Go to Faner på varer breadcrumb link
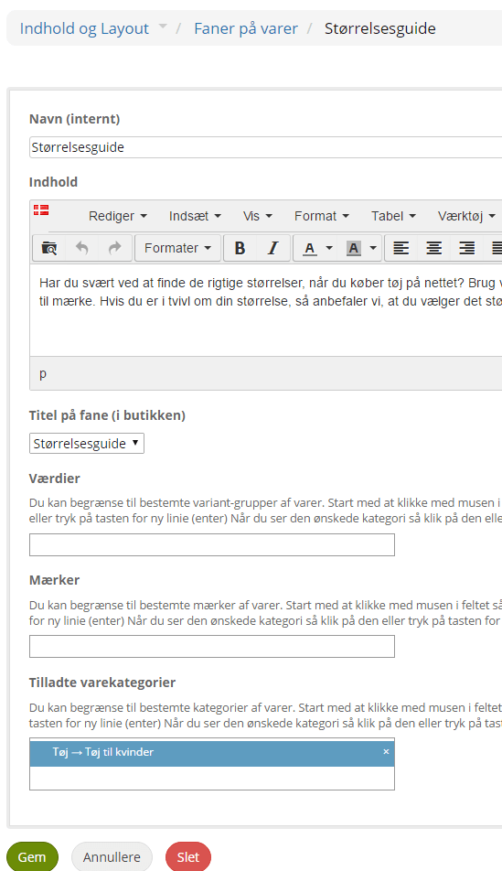502x871 pixels. [245, 28]
